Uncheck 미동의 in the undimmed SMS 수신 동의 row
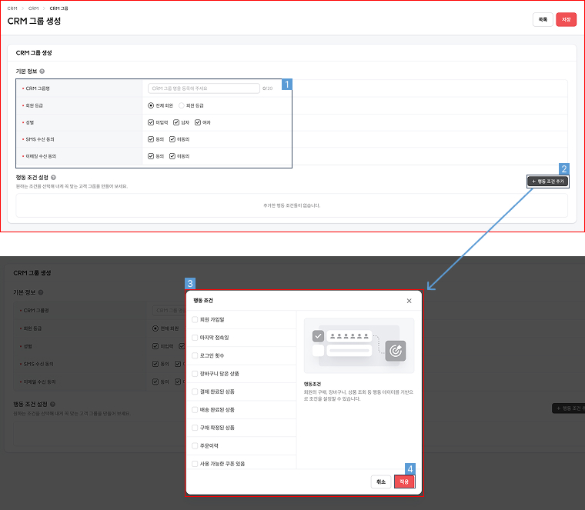The height and width of the screenshot is (510, 585). pyautogui.click(x=172, y=139)
